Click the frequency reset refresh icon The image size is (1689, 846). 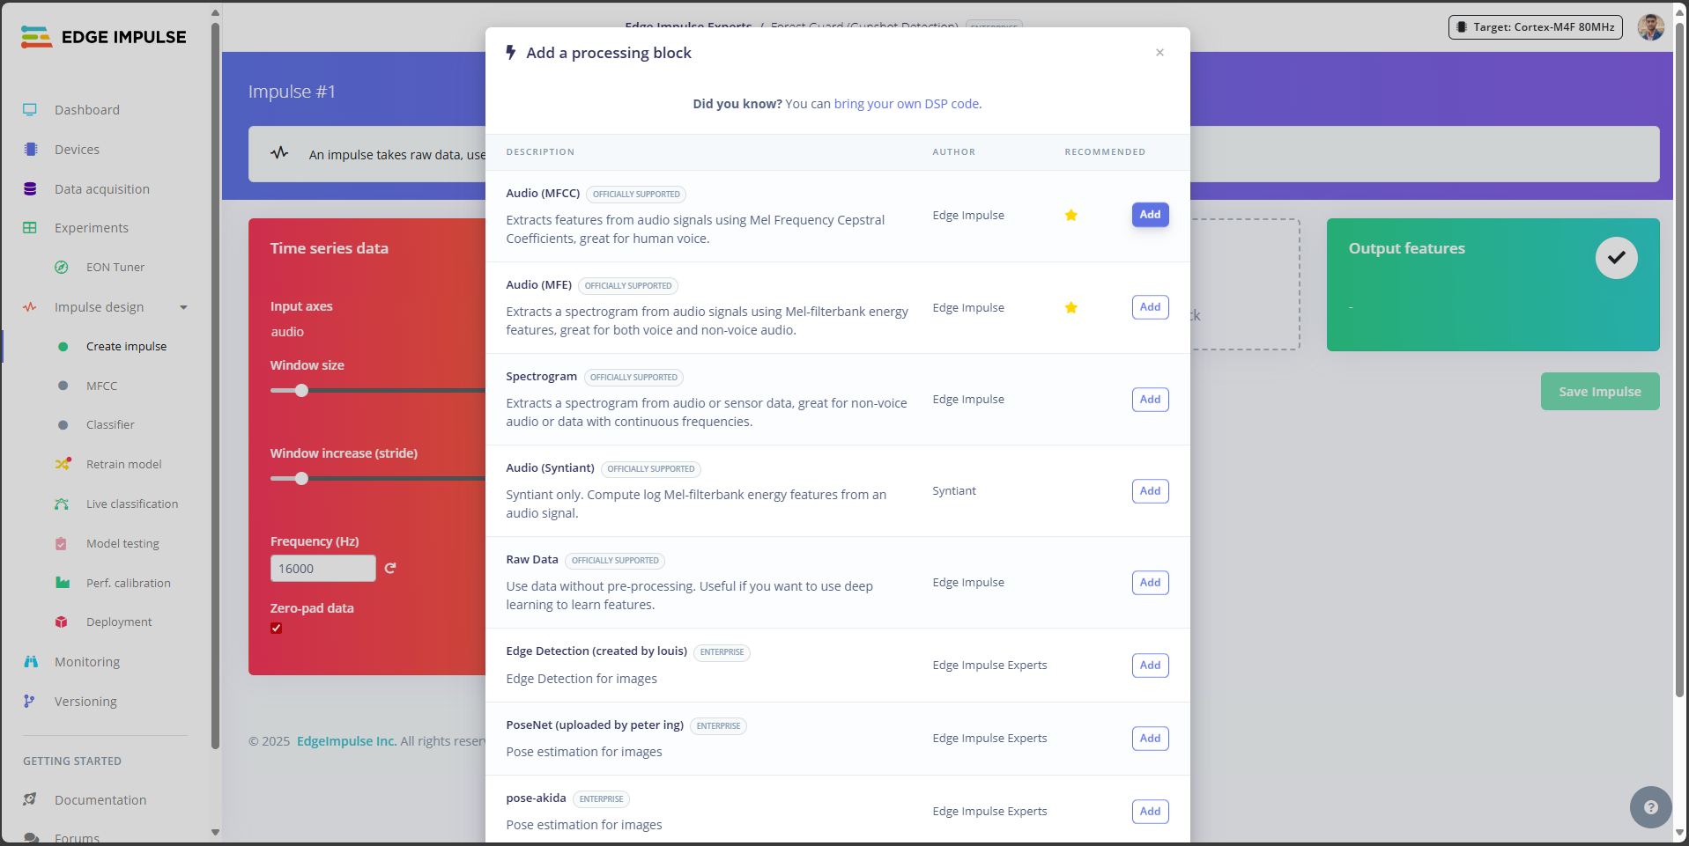(x=390, y=569)
